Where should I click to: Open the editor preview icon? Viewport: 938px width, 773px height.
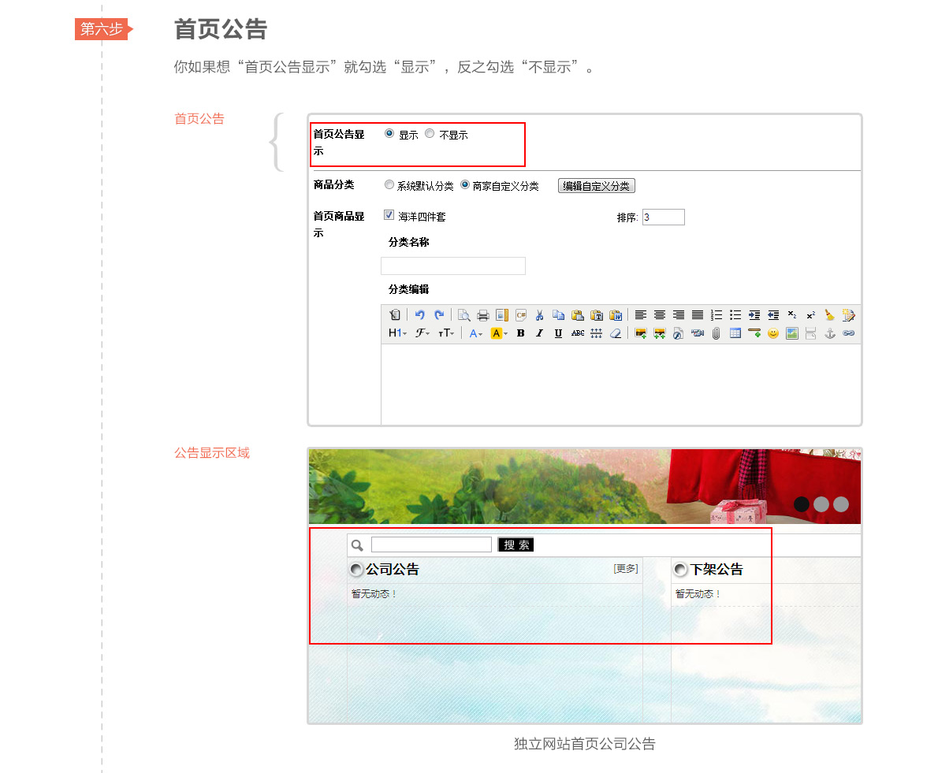463,315
